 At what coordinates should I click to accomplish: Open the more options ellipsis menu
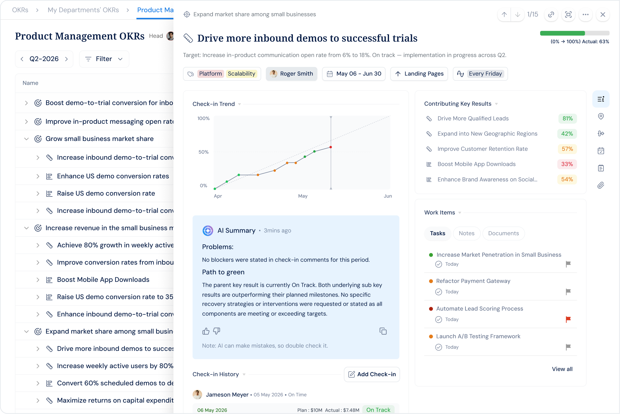tap(585, 15)
